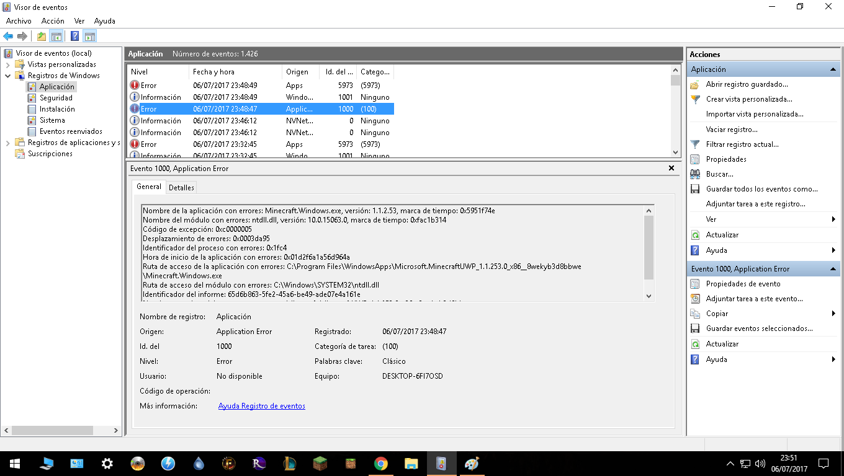Expand the Vistas personalizadas tree node

pyautogui.click(x=7, y=64)
